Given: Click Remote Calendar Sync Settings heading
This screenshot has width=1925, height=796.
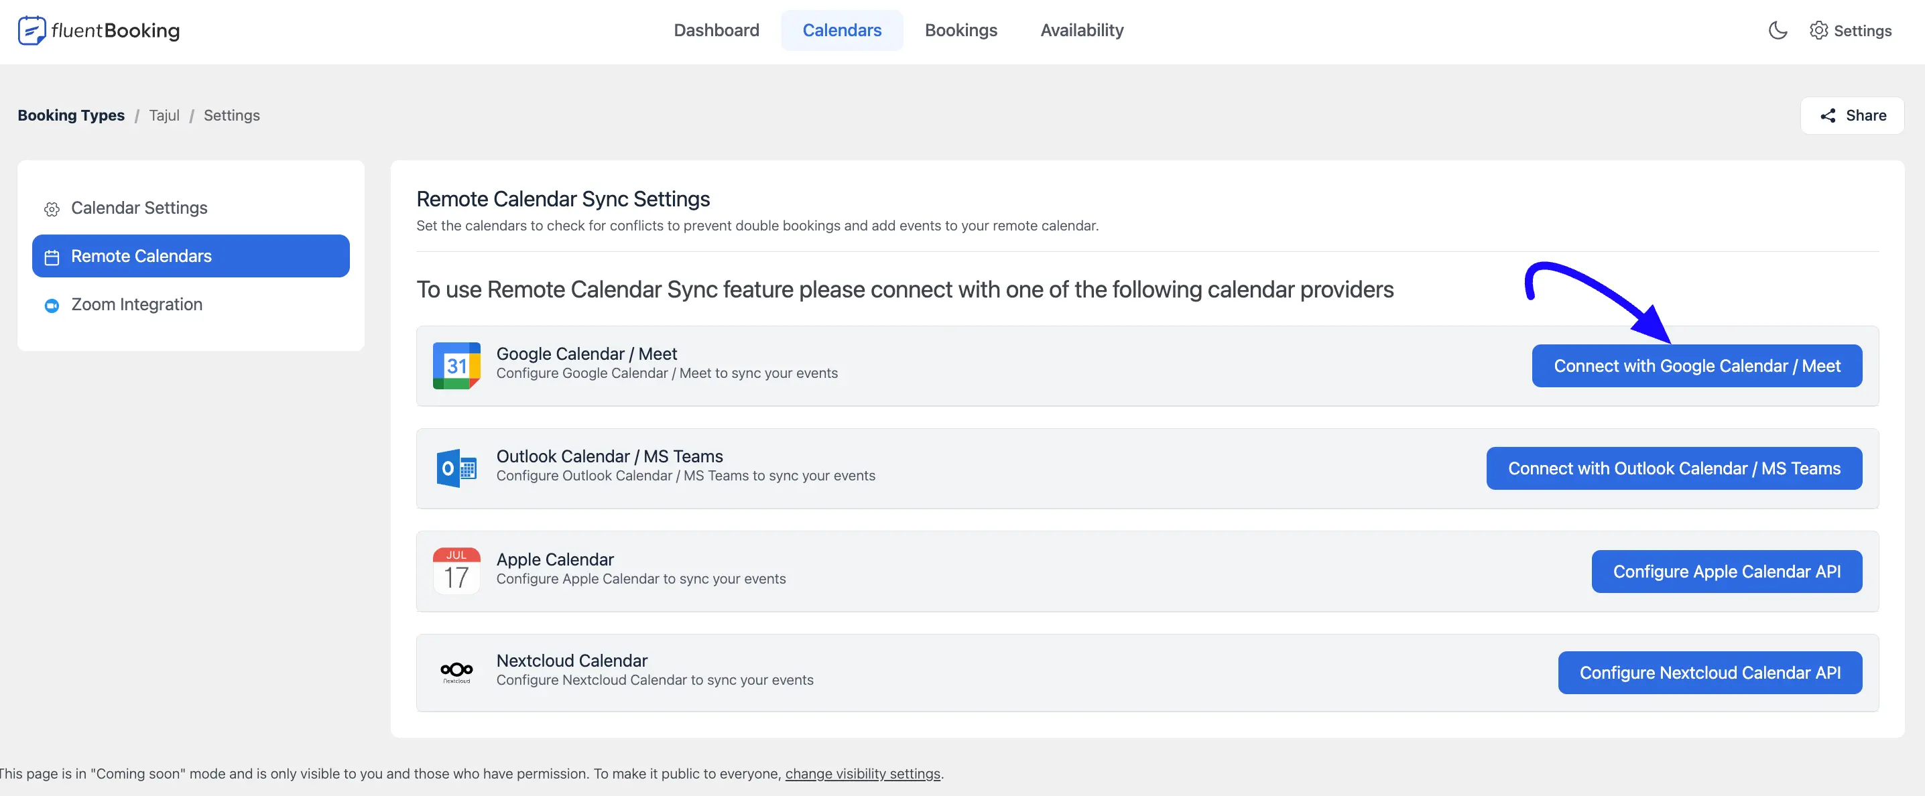Looking at the screenshot, I should (563, 198).
